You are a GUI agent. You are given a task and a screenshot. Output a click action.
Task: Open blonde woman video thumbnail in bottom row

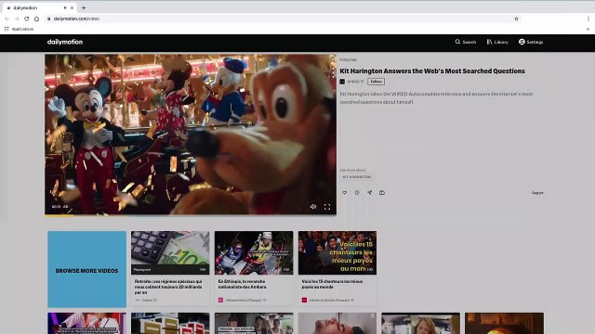pos(421,324)
